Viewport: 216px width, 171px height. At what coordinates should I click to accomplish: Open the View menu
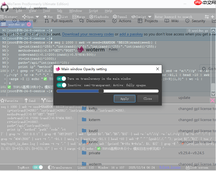click(x=32, y=11)
